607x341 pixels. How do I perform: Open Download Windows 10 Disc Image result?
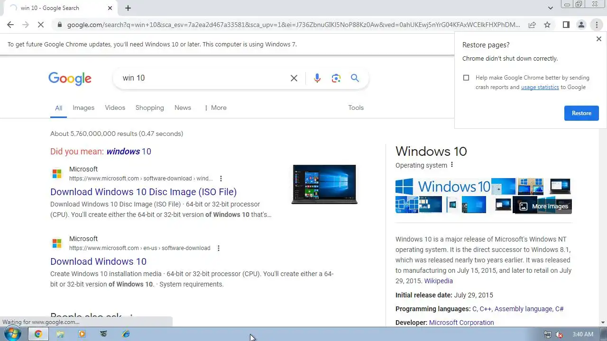pyautogui.click(x=143, y=192)
